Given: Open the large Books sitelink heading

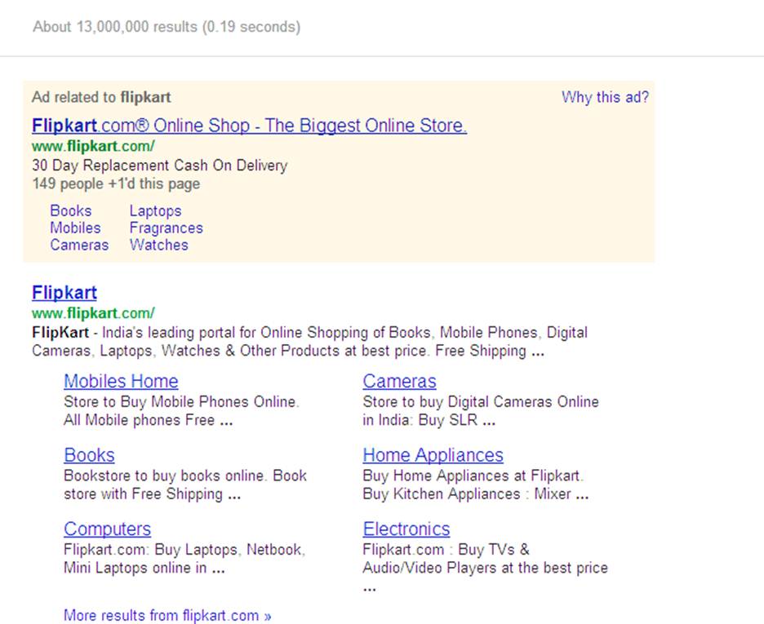Looking at the screenshot, I should click(x=89, y=455).
